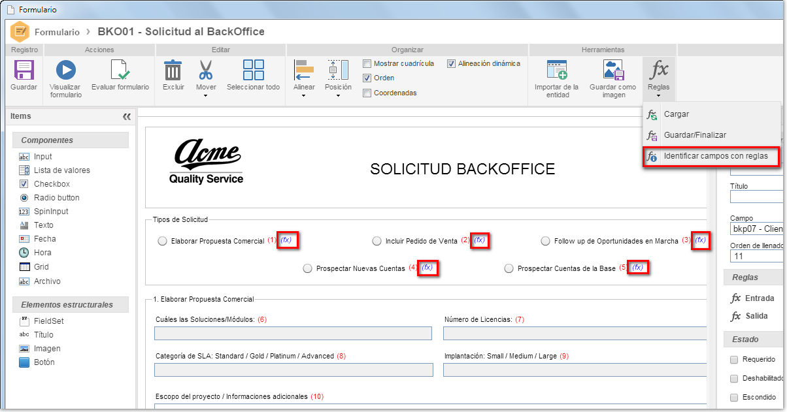787x412 pixels.
Task: Expand the Alinear dropdown arrow
Action: (x=304, y=96)
